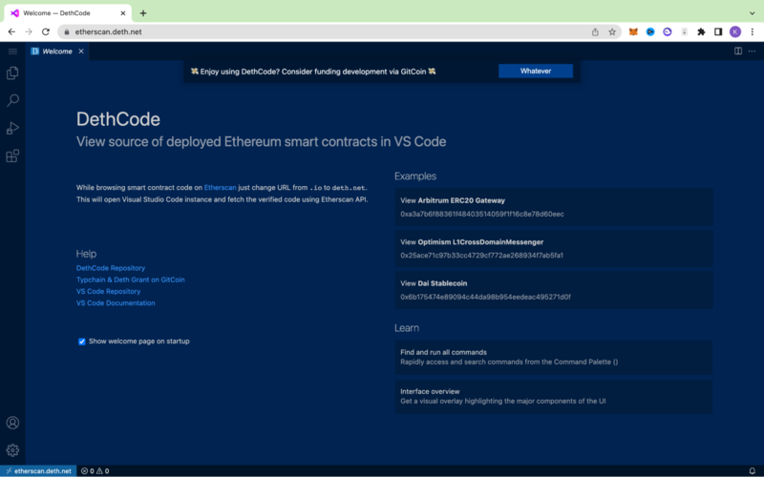Click the Whatever button in notification
Viewport: 764px width, 477px height.
(535, 71)
